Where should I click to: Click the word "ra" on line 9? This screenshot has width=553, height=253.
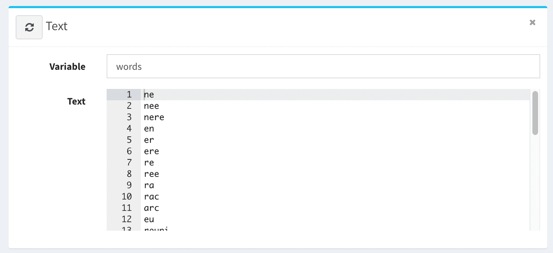149,185
